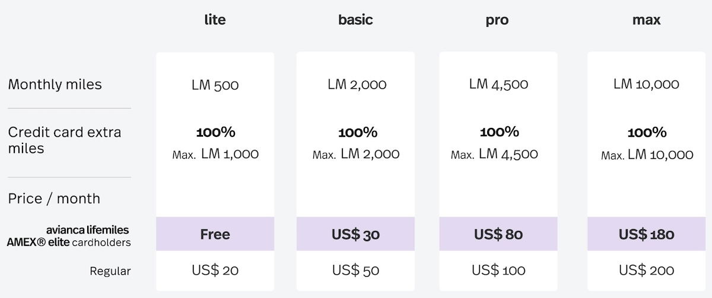The height and width of the screenshot is (298, 712).
Task: Pick the US$ 100 regular pro price
Action: click(498, 271)
